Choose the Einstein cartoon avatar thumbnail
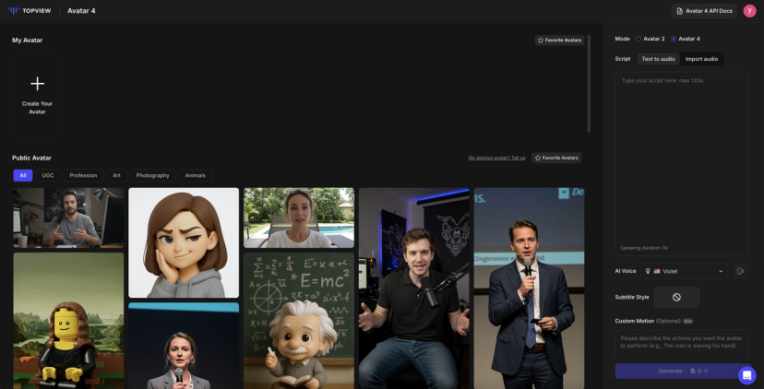The height and width of the screenshot is (389, 764). point(298,320)
